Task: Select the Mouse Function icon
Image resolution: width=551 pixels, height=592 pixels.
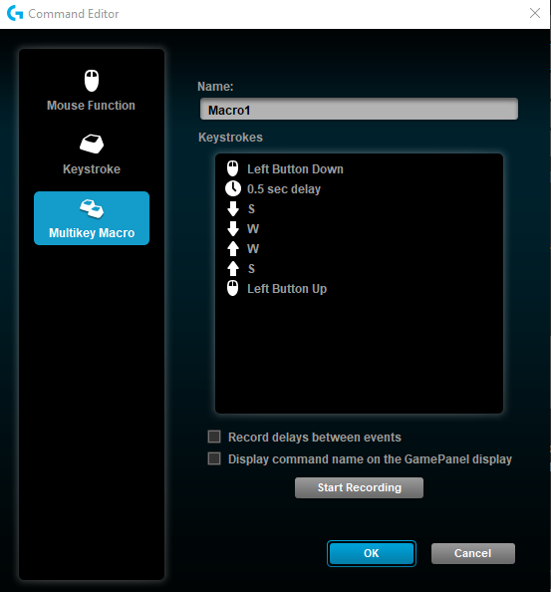Action: [92, 81]
